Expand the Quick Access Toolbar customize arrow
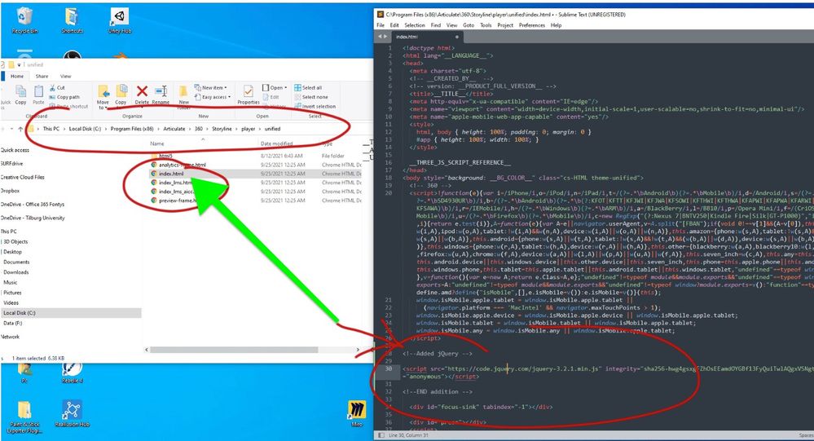 [x=19, y=64]
